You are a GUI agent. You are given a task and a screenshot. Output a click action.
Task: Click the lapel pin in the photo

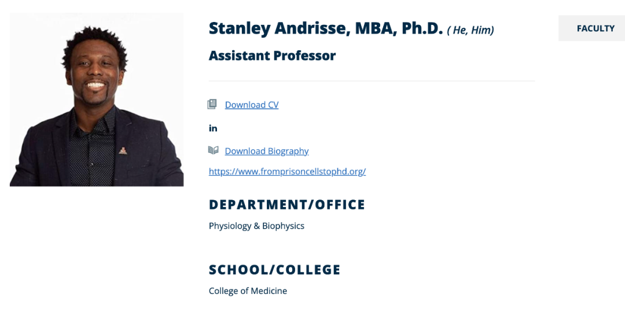122,151
